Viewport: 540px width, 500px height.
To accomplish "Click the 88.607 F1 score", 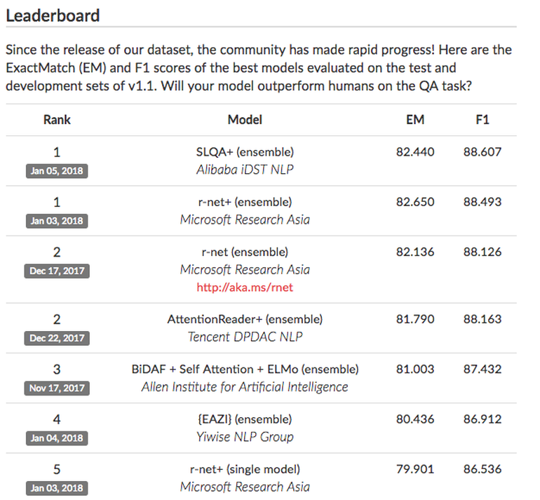I will click(482, 151).
